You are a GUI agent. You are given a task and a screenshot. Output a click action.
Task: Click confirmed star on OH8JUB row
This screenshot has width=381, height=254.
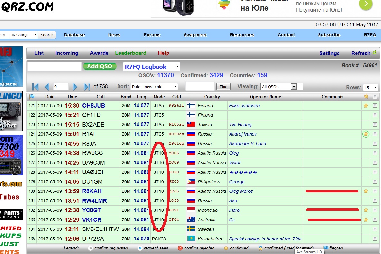(366, 106)
